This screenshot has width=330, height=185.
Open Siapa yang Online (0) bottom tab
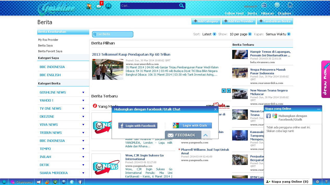(x=288, y=182)
